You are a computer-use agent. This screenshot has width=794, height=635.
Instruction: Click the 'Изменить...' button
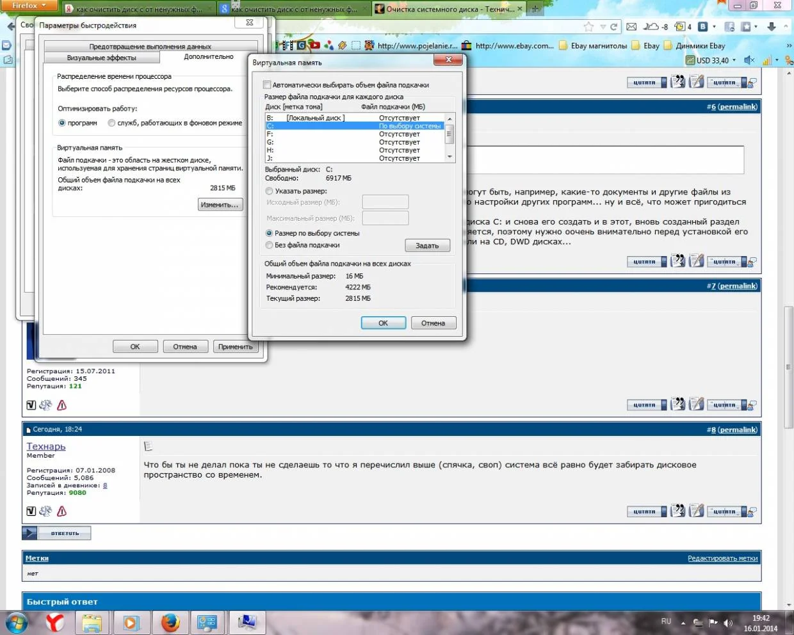[x=220, y=205]
